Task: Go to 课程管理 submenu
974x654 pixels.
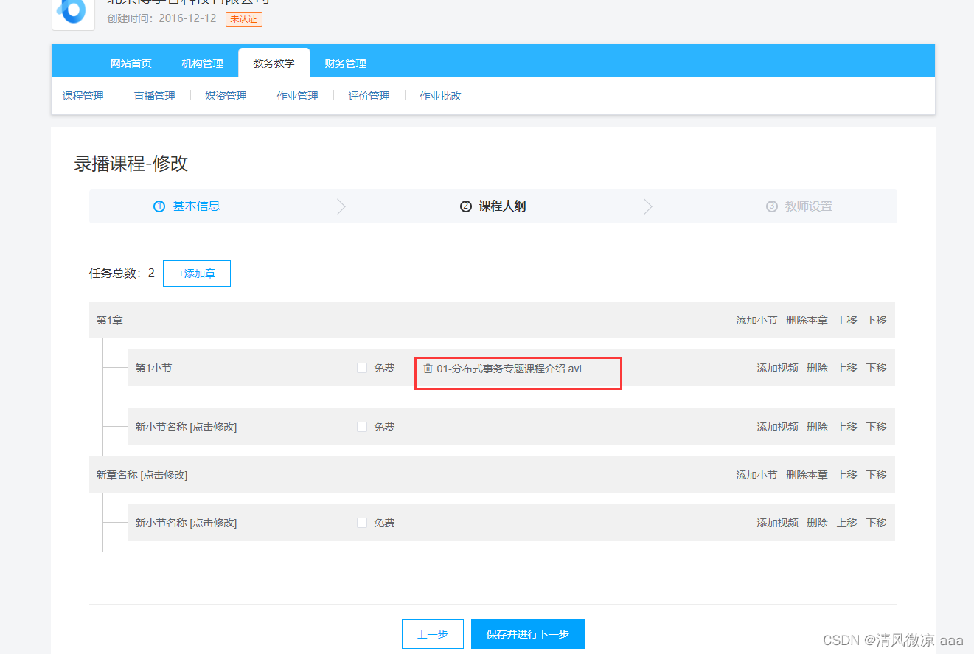Action: click(83, 96)
